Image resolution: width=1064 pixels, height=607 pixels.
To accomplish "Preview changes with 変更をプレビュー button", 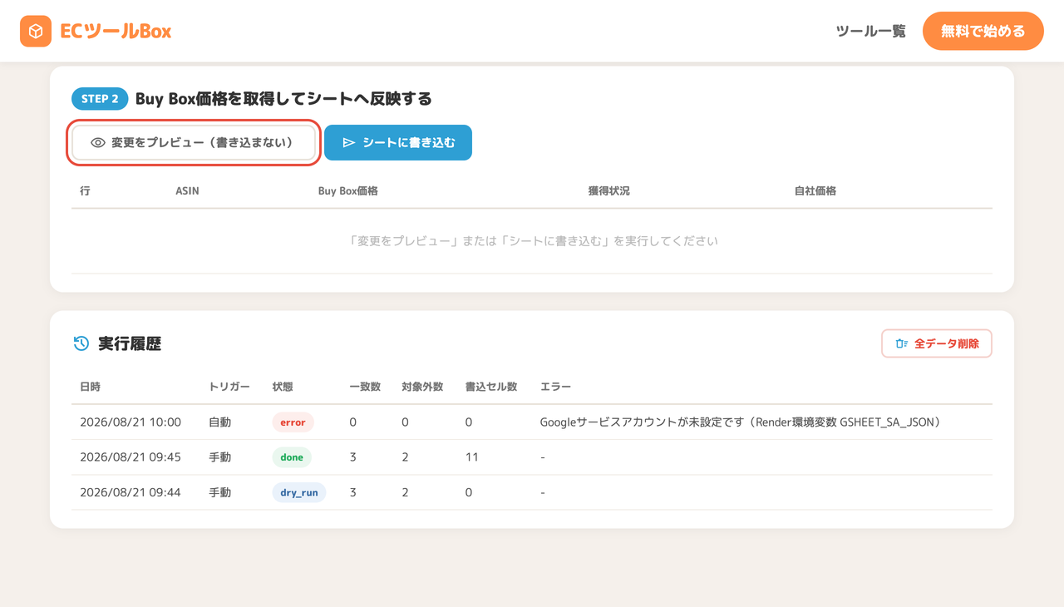I will tap(194, 143).
